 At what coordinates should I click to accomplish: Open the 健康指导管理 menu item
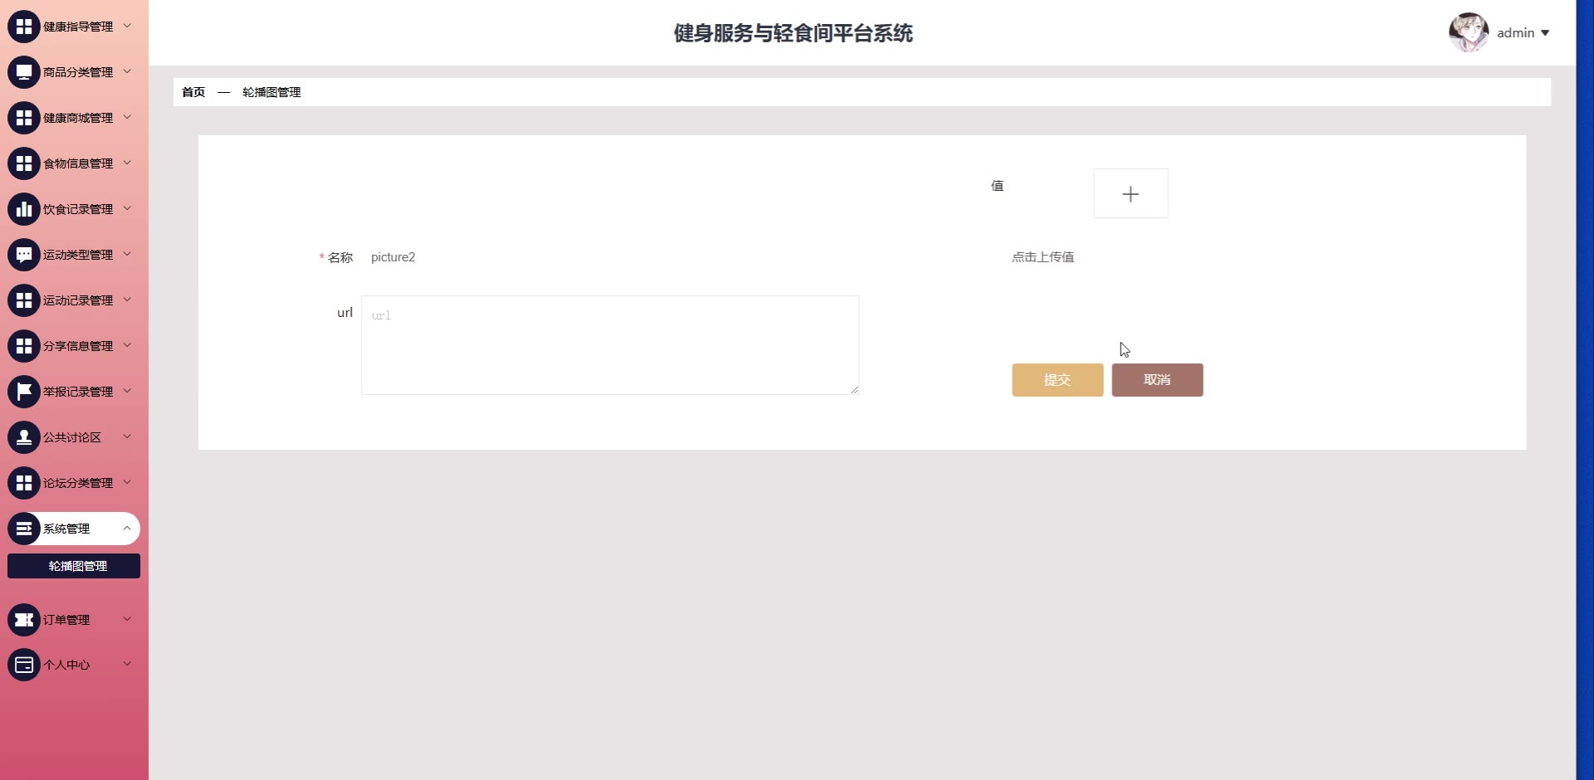(74, 27)
